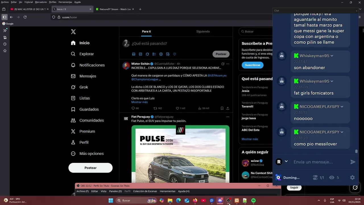This screenshot has width=364, height=205.
Task: Open Discord from the taskbar
Action: (220, 200)
